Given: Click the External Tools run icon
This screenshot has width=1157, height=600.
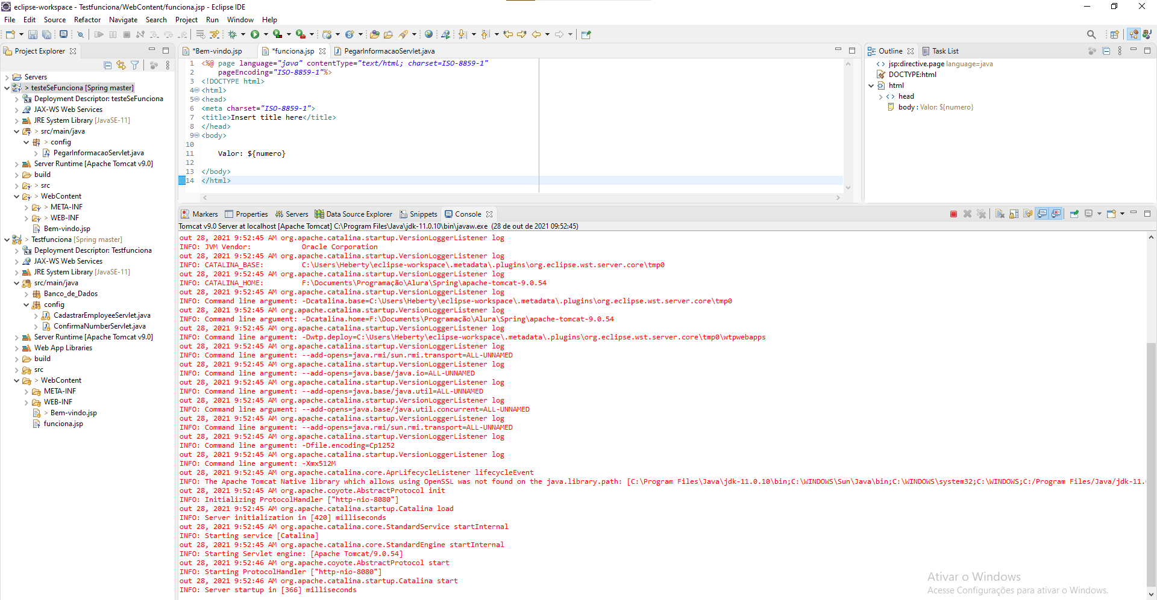Looking at the screenshot, I should click(x=300, y=35).
